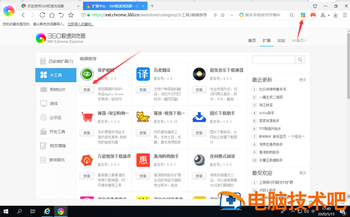
Task: Expand the address bar dropdown chevron
Action: [232, 15]
